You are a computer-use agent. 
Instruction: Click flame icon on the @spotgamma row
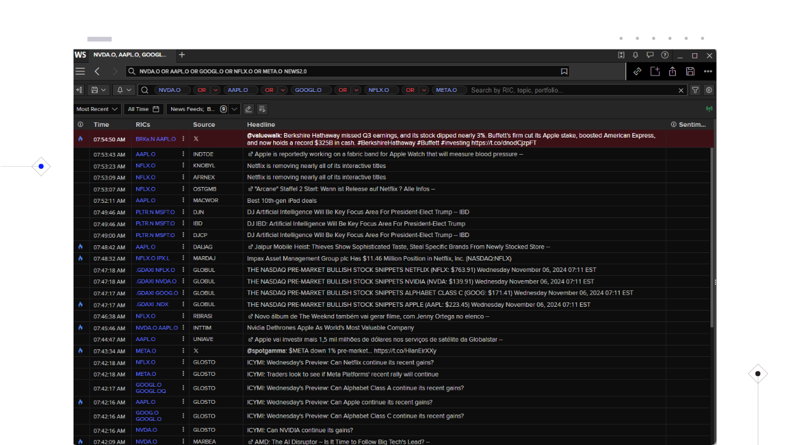(80, 351)
